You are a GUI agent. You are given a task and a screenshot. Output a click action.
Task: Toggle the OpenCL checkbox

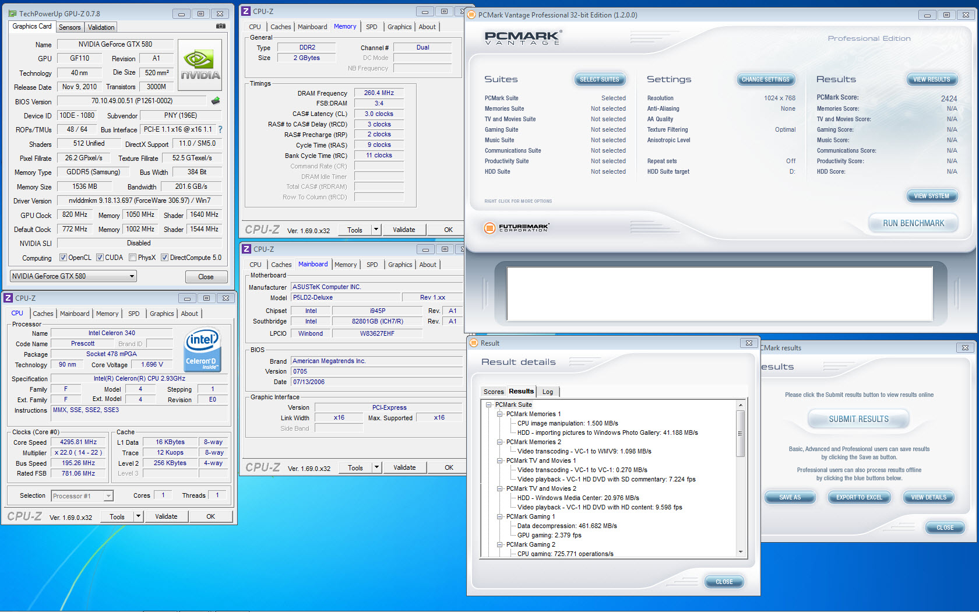[x=63, y=258]
